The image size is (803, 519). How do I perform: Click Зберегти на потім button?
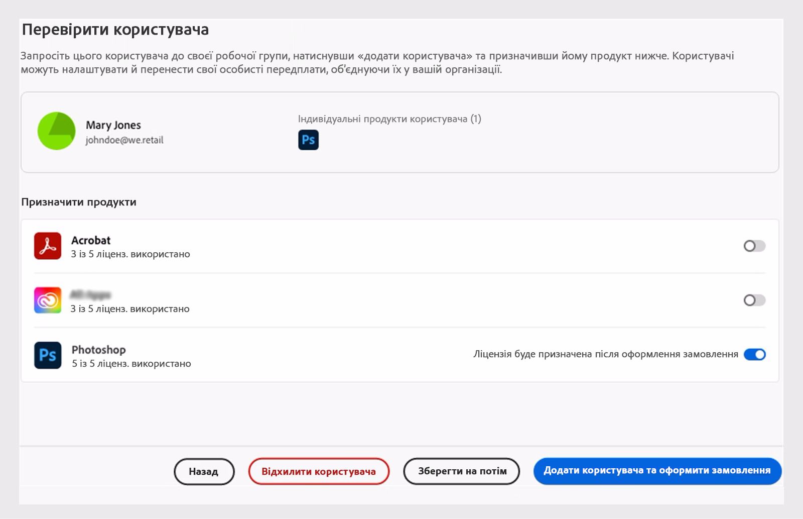pos(462,471)
